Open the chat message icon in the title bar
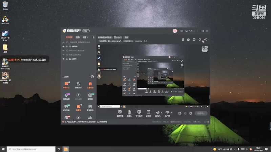Image resolution: width=271 pixels, height=152 pixels. point(182,31)
